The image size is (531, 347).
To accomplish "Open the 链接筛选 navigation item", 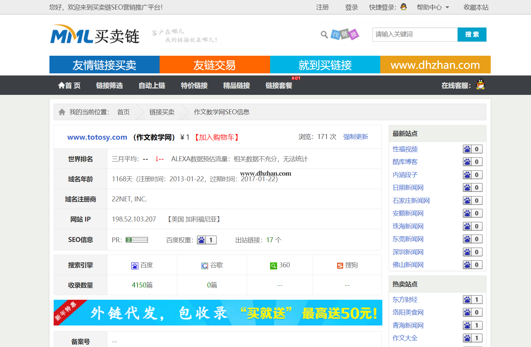I will (109, 85).
